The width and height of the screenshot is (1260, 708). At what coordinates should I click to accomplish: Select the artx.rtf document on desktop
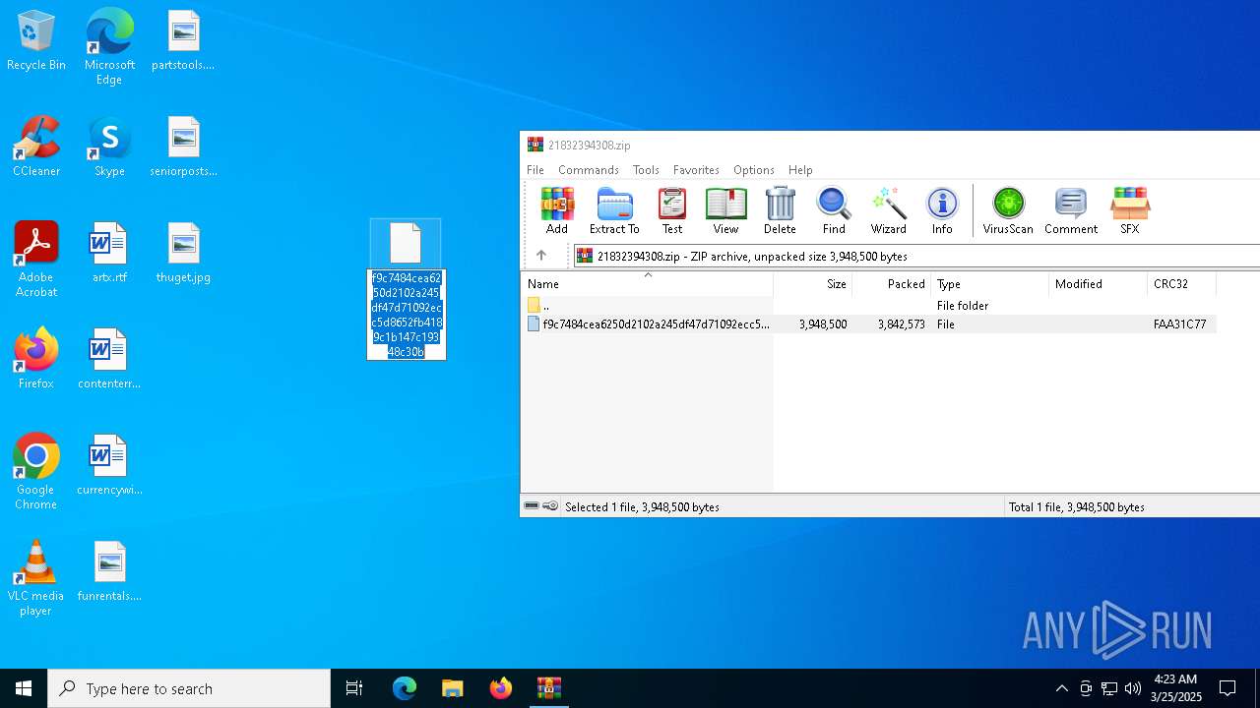coord(109,253)
